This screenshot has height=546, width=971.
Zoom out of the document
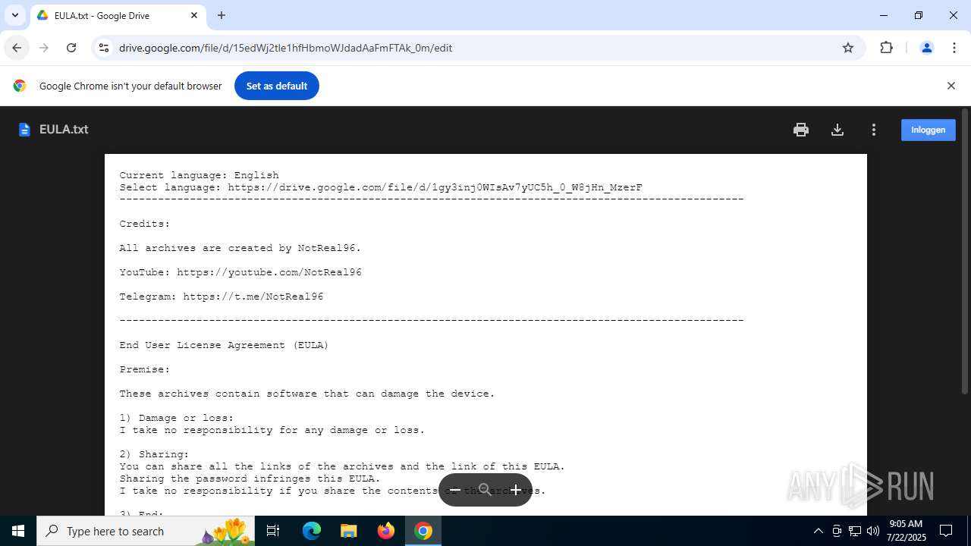[x=455, y=490]
